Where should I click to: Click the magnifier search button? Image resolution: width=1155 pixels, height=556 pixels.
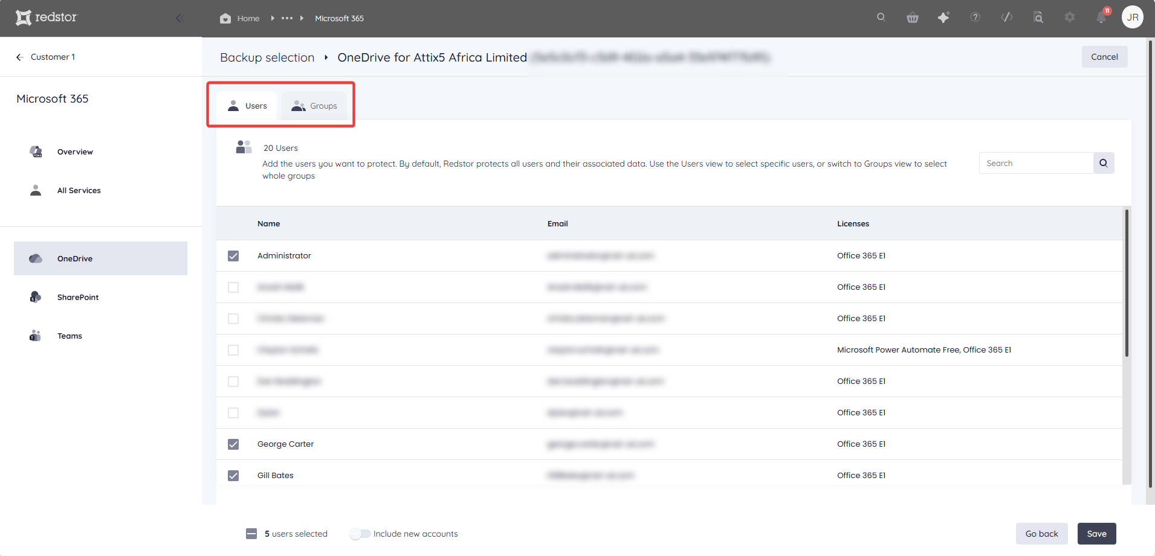(1104, 163)
